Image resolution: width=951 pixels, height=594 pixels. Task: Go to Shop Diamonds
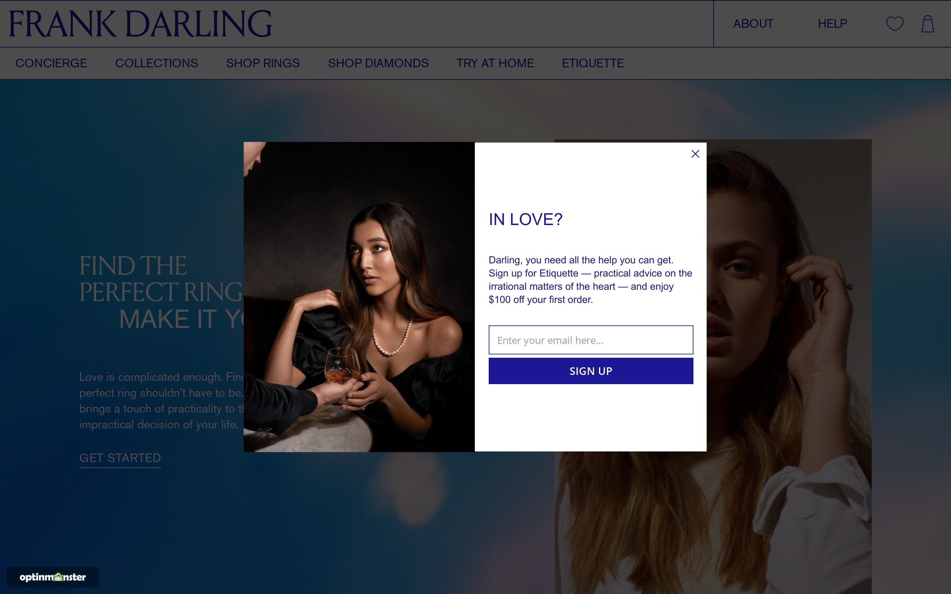click(x=378, y=63)
